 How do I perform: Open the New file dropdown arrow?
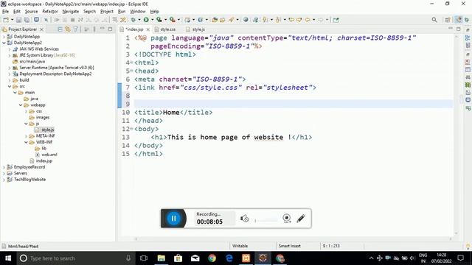[12, 20]
